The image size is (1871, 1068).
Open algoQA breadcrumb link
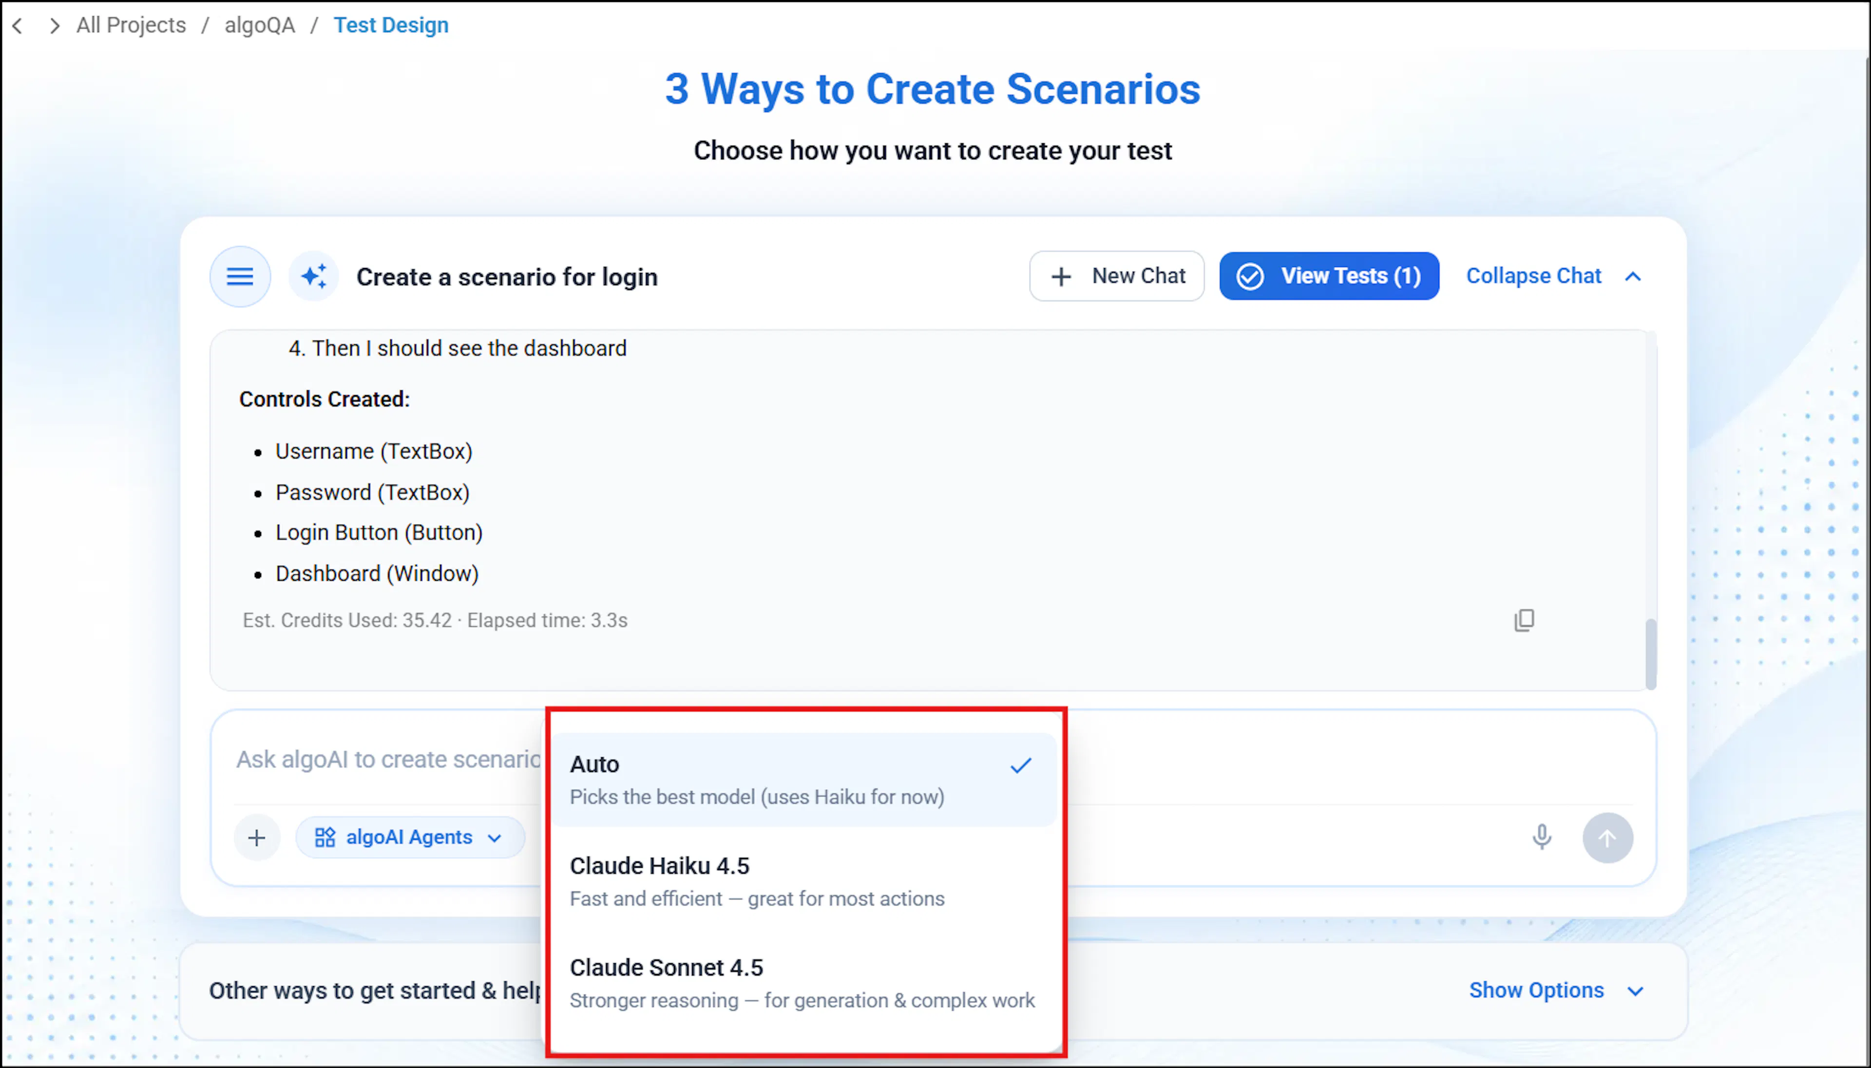[x=260, y=25]
